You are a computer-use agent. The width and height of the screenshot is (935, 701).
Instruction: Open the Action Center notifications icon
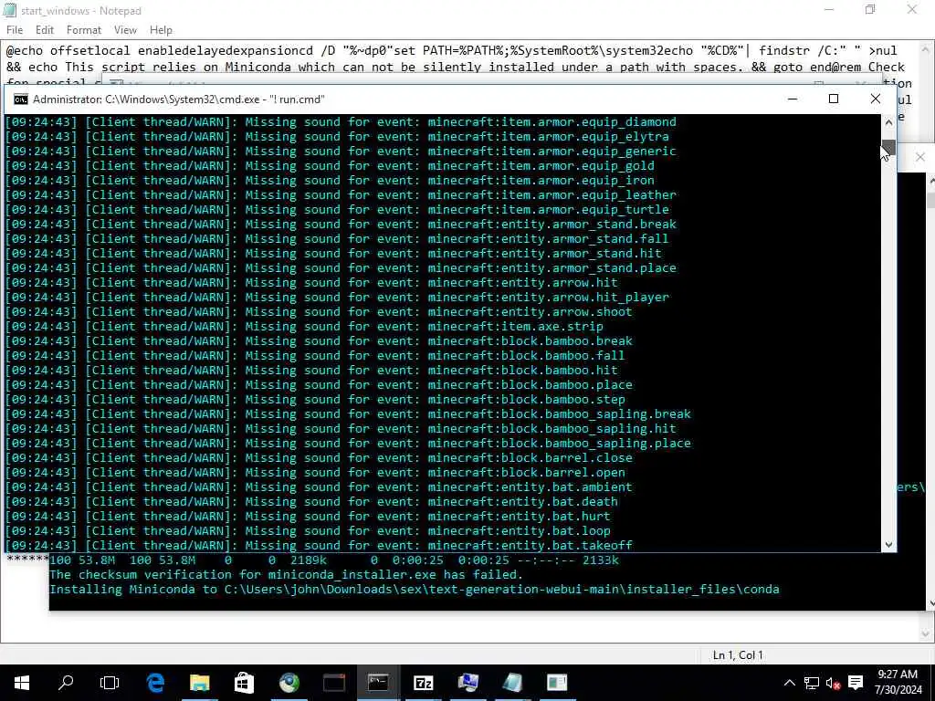(x=856, y=683)
